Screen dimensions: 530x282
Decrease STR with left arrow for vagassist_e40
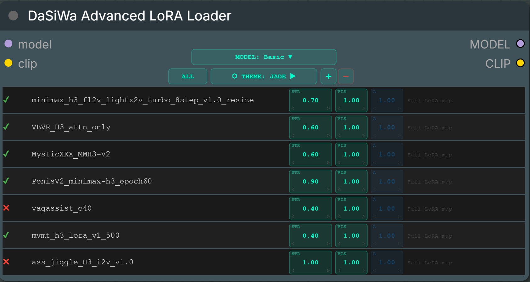[293, 217]
